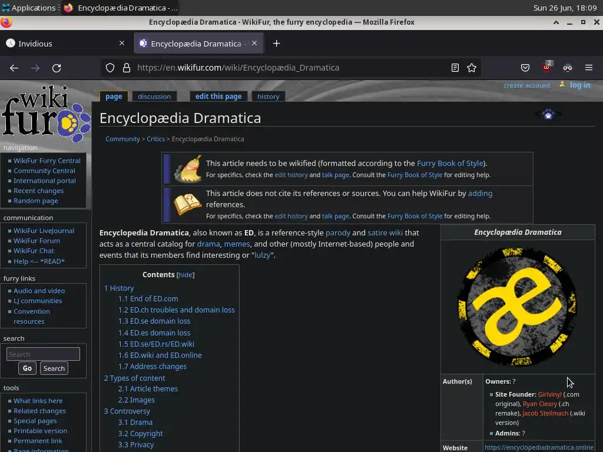The width and height of the screenshot is (603, 452).
Task: Jump to '1.2 ED.ch troubles and domain loss'
Action: pyautogui.click(x=177, y=310)
